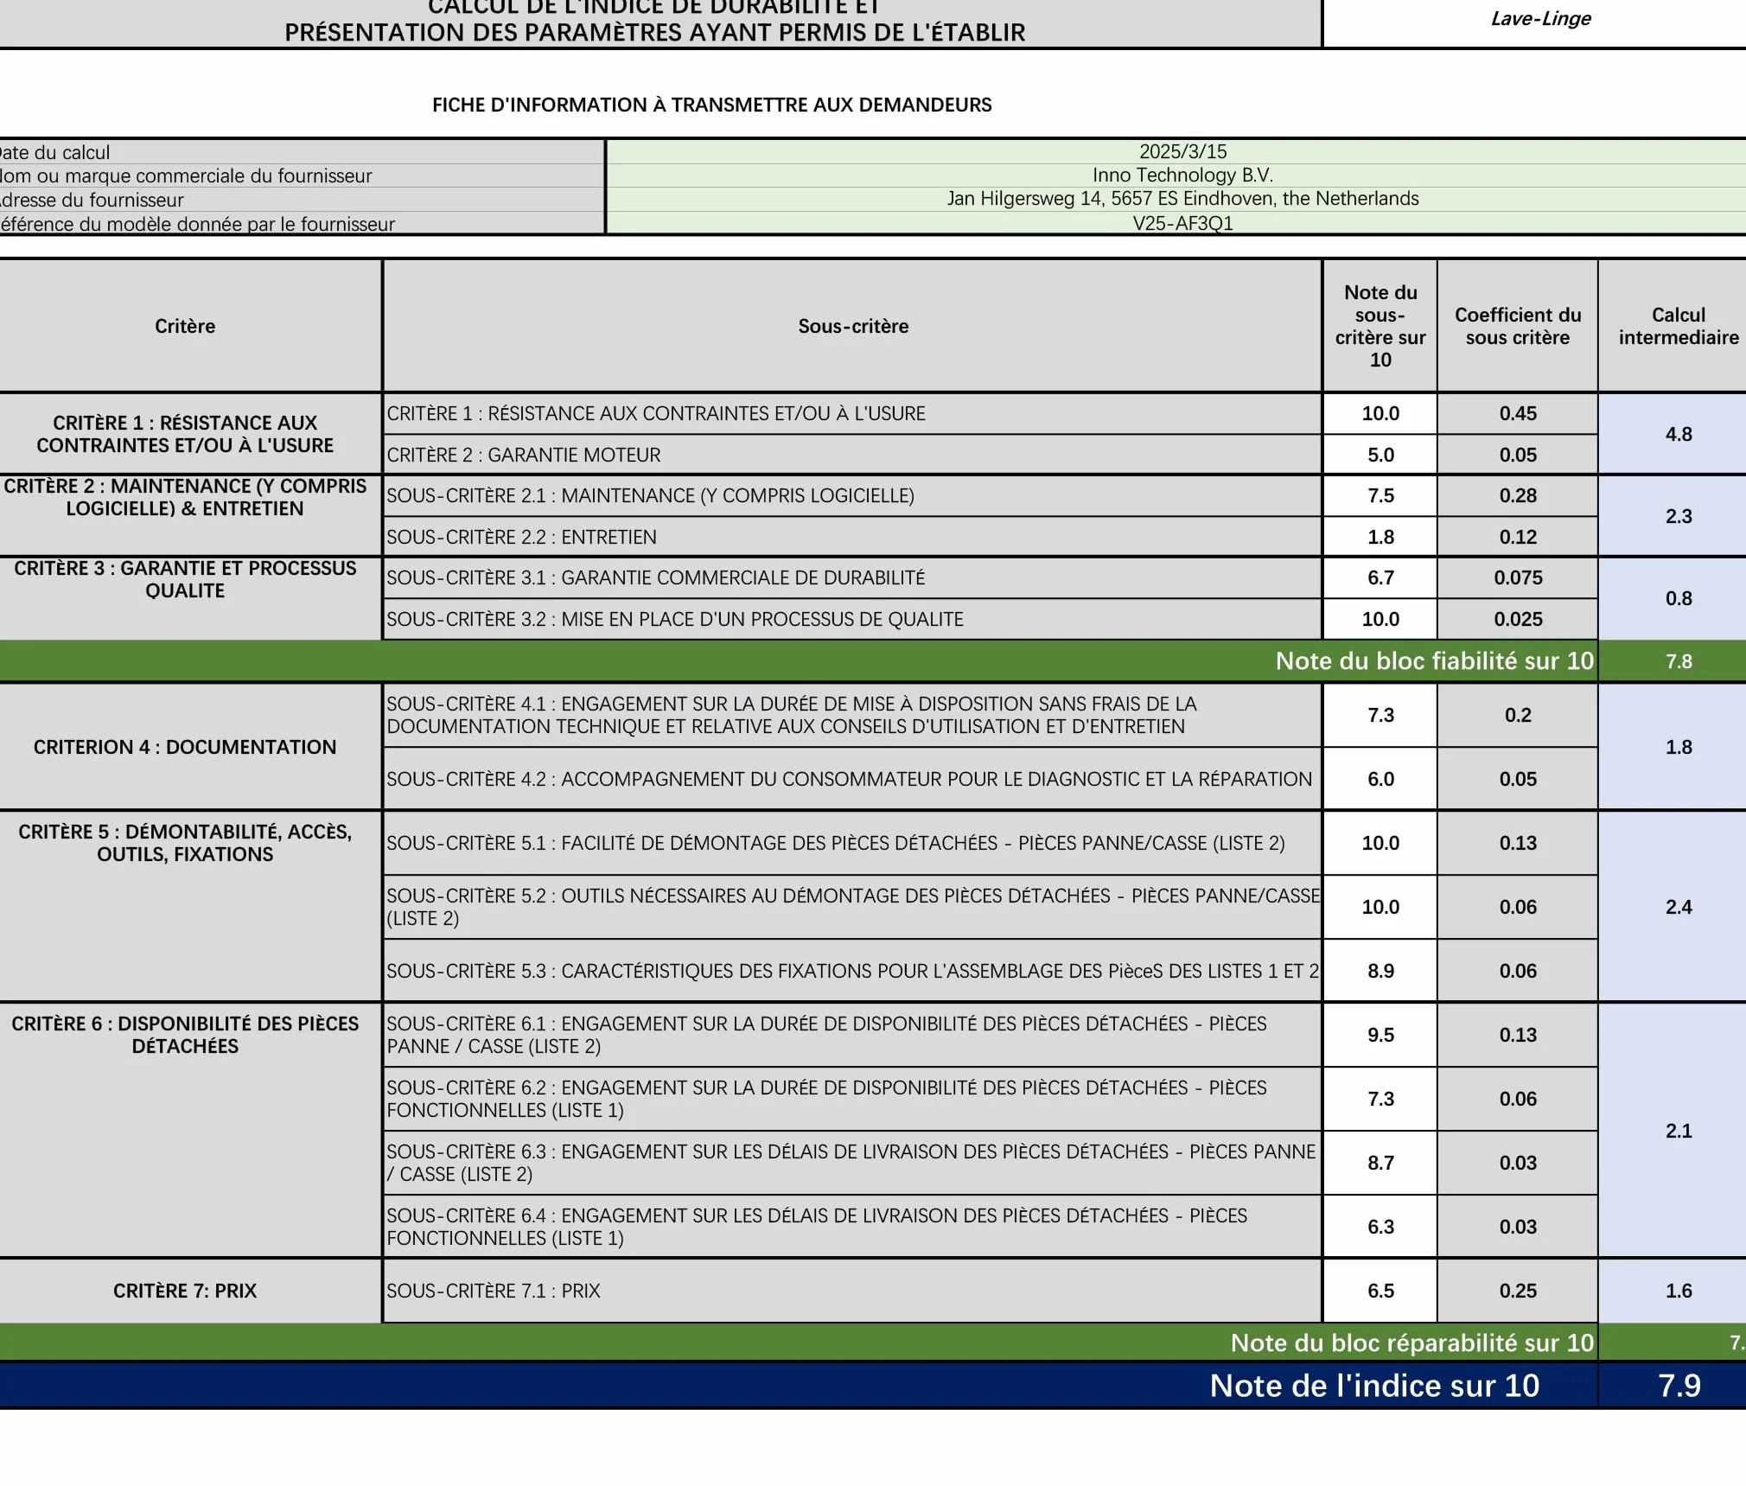Click the note 8.9 for sous-critère 5.3

pos(1380,971)
